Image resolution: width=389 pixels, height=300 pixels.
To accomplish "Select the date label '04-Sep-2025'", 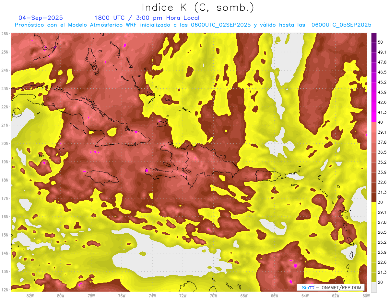I will click(41, 18).
